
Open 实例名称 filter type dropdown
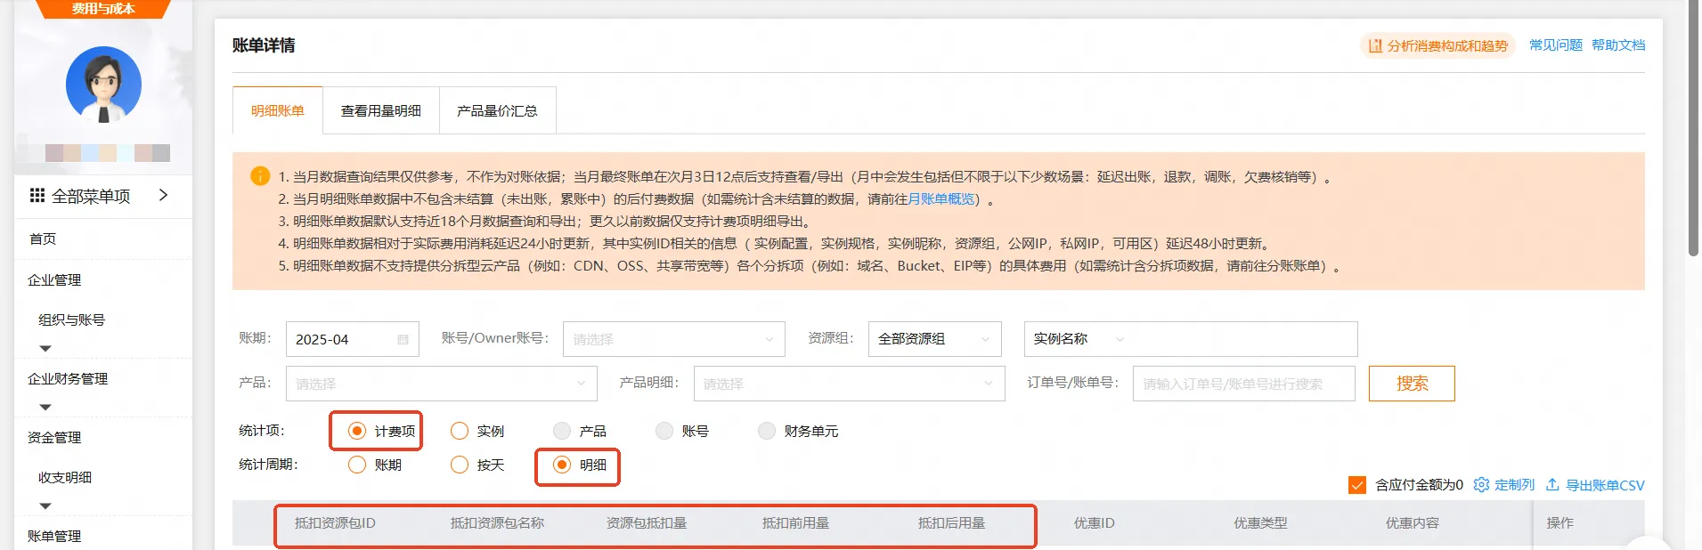pyautogui.click(x=1079, y=339)
